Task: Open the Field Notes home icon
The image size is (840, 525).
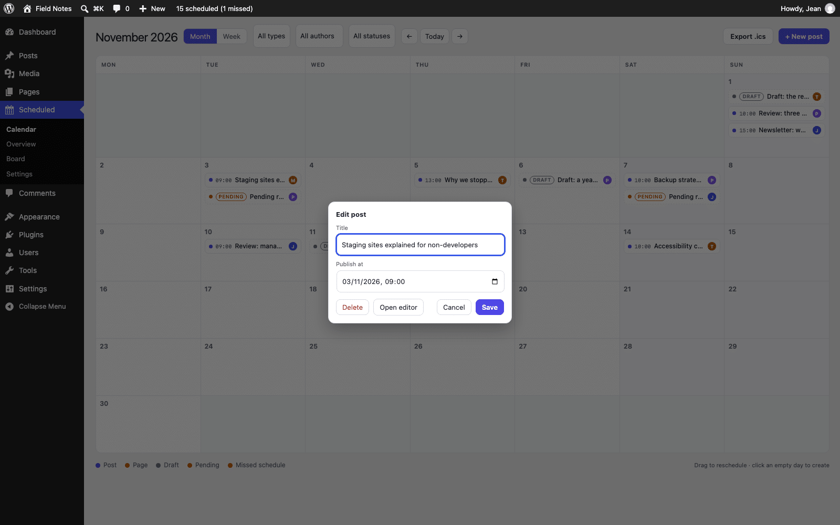Action: coord(27,8)
